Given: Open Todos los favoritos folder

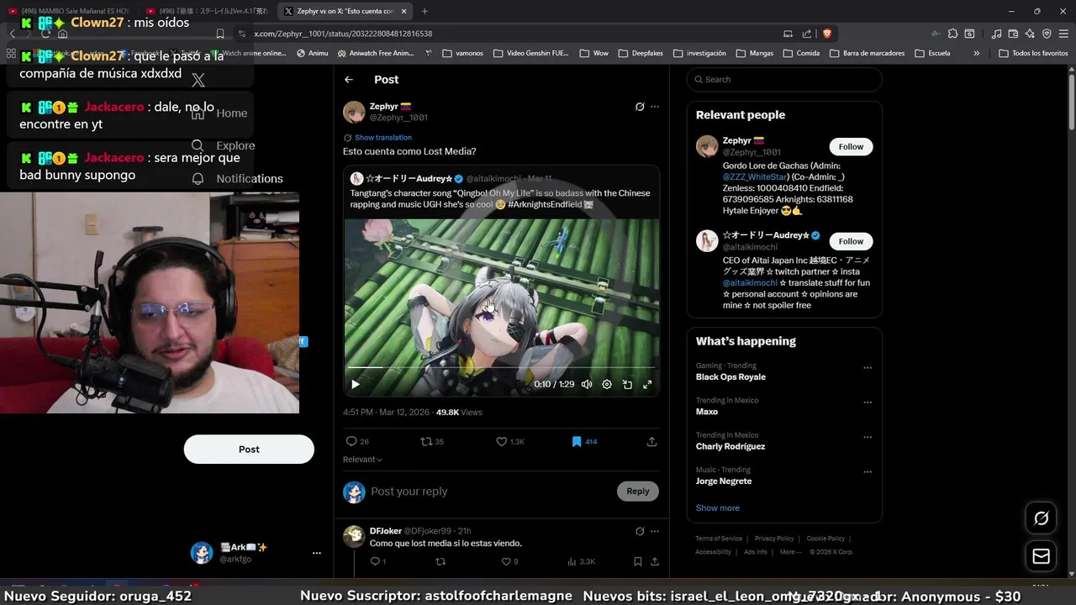Looking at the screenshot, I should [1033, 53].
